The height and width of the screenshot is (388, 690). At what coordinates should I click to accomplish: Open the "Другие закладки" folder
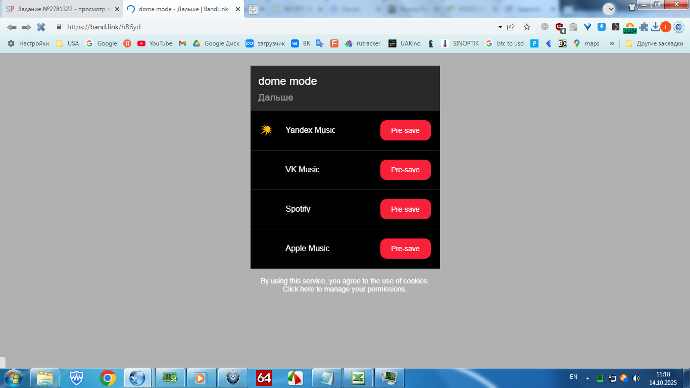click(x=654, y=43)
